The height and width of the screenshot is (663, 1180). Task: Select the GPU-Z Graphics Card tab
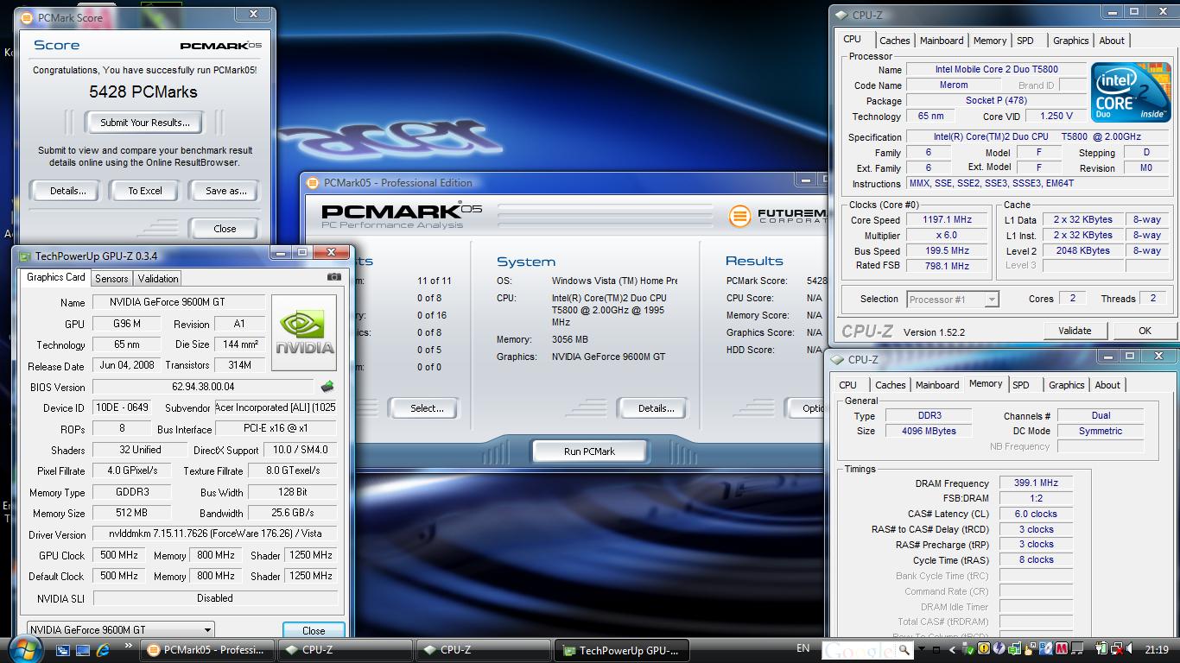55,277
